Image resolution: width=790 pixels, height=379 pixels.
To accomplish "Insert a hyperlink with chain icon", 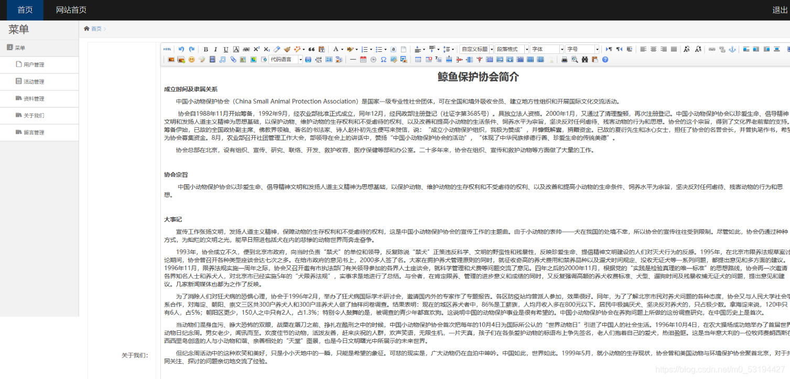I will (711, 49).
